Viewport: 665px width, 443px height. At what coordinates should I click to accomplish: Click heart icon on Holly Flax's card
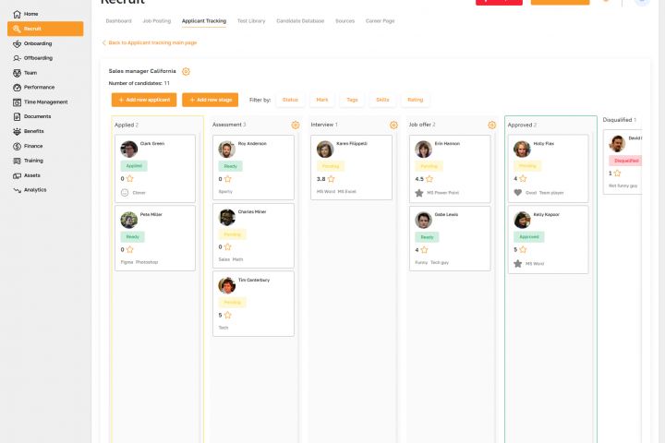click(518, 193)
